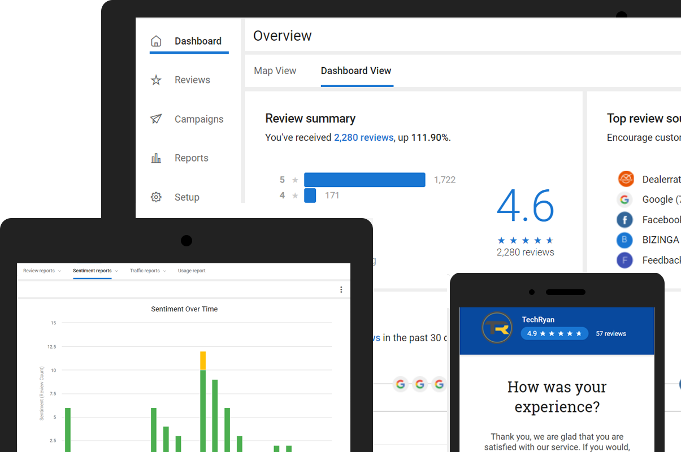The image size is (681, 452).
Task: Open Reports via the bar chart icon
Action: pyautogui.click(x=156, y=158)
